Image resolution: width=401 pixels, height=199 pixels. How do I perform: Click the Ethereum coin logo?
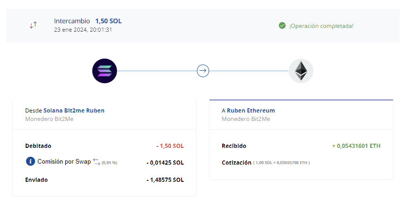click(301, 71)
